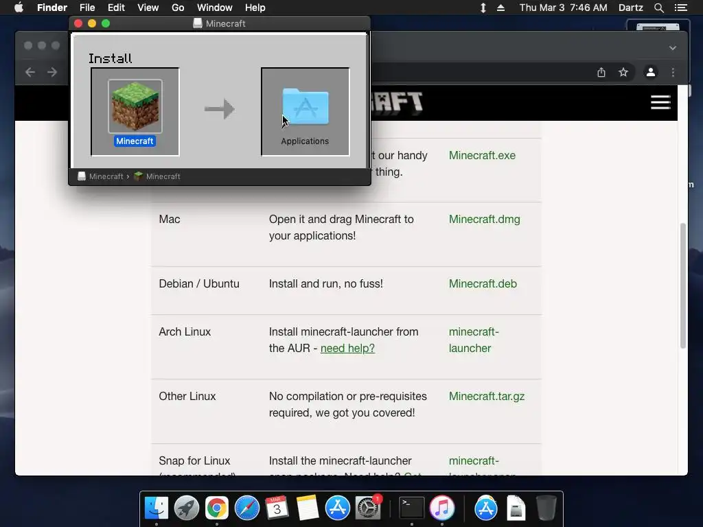Download the Minecraft.dmg link
Screen dimensions: 703x527
coord(484,219)
